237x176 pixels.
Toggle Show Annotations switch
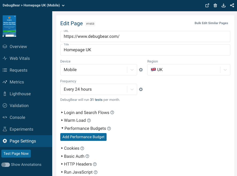[6, 165]
